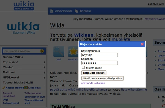165x108 pixels.
Task: Click the Kirjoita artikkeli link
Action: click(15, 88)
